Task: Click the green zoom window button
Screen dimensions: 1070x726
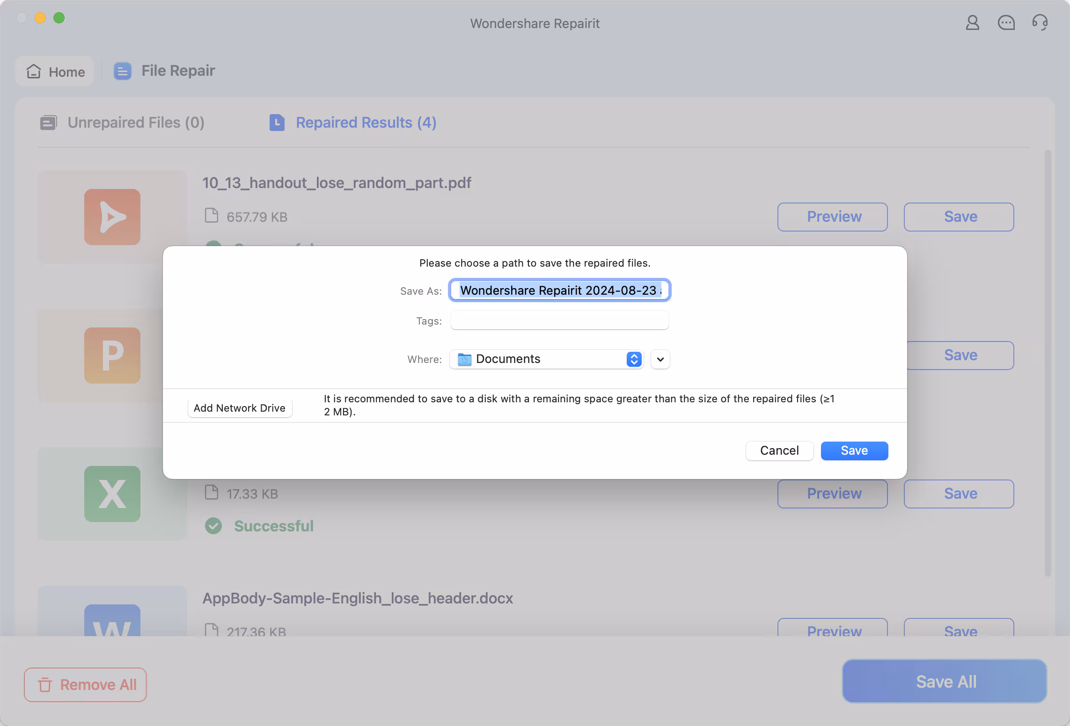Action: tap(59, 18)
